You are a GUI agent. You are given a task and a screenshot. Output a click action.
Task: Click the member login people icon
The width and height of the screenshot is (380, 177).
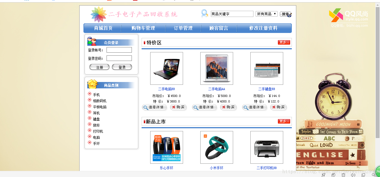point(92,41)
